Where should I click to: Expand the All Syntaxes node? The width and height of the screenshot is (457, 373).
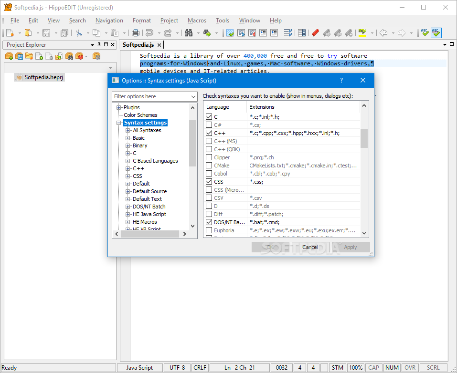[x=128, y=130]
